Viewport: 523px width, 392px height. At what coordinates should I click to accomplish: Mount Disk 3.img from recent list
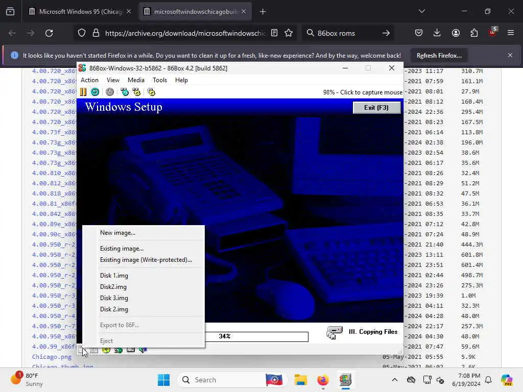pyautogui.click(x=144, y=298)
